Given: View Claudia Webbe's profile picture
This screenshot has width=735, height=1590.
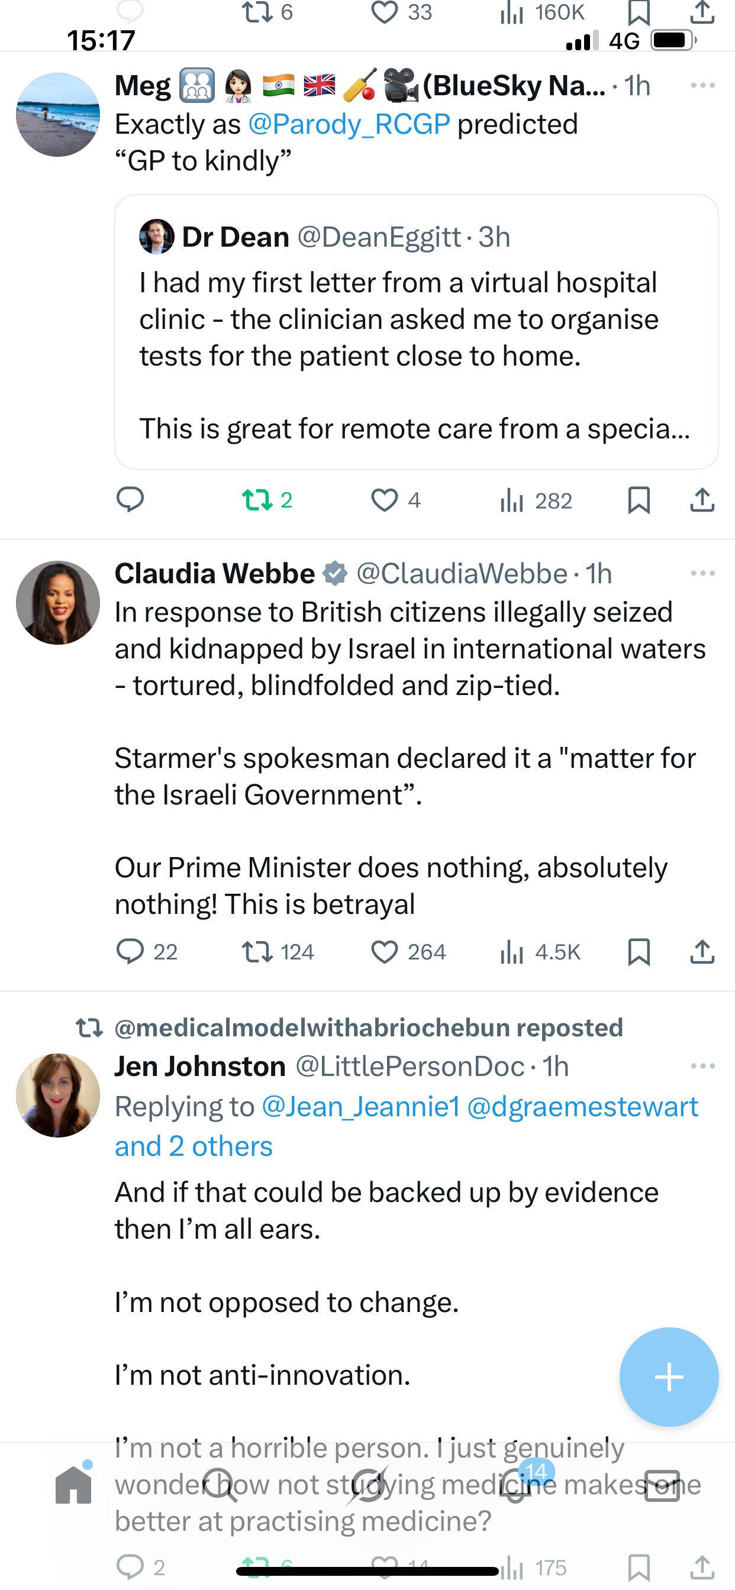Looking at the screenshot, I should 58,602.
